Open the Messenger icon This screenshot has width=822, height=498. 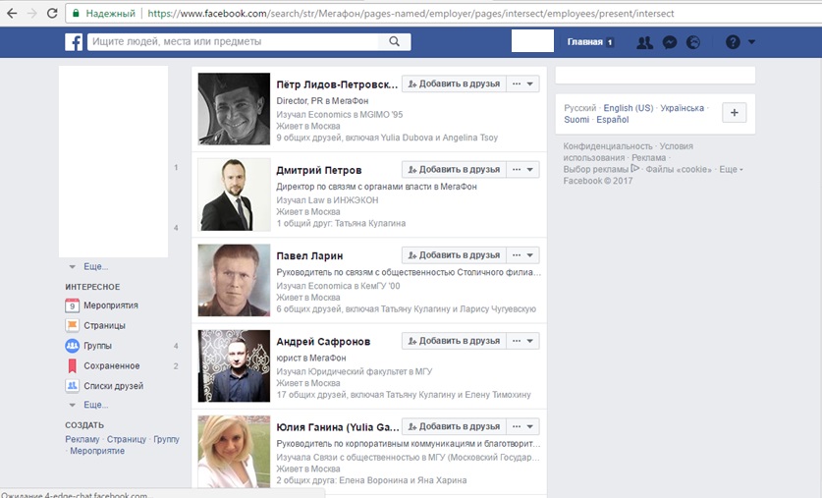click(670, 42)
